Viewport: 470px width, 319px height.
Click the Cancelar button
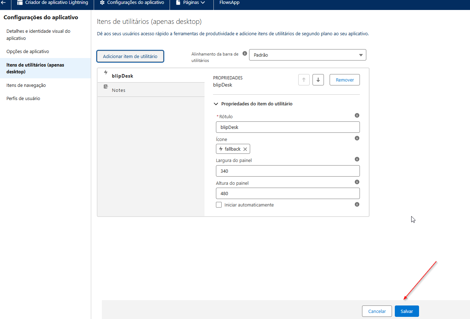click(377, 311)
